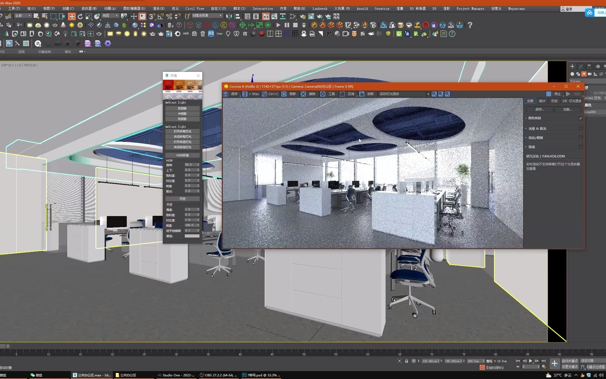This screenshot has height=379, width=606.
Task: Click the SKP export icon
Action: [98, 43]
